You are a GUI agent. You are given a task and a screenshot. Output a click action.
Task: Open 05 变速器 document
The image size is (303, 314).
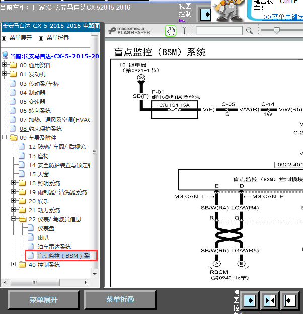(32, 102)
